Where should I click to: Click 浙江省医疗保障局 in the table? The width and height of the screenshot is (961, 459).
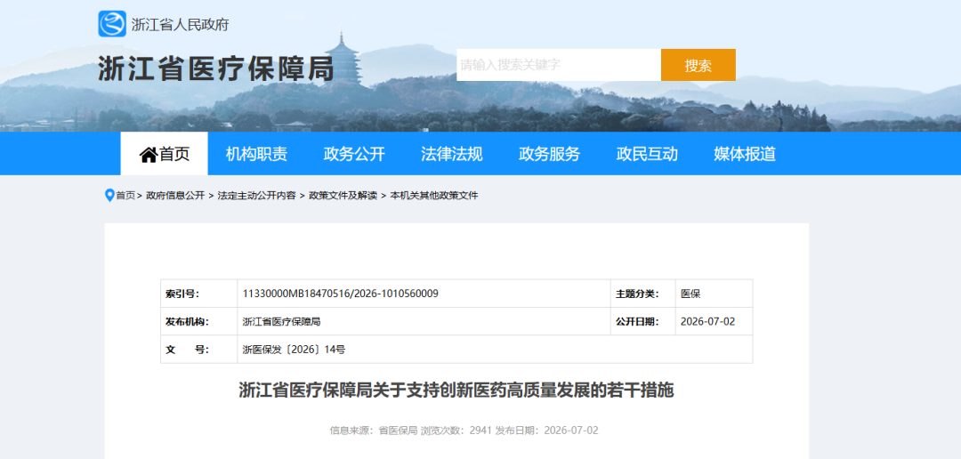282,322
